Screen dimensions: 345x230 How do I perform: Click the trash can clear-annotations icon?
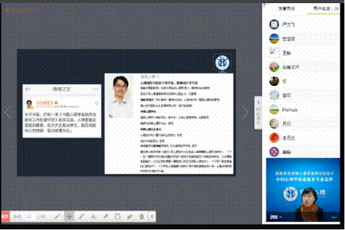pos(142,217)
